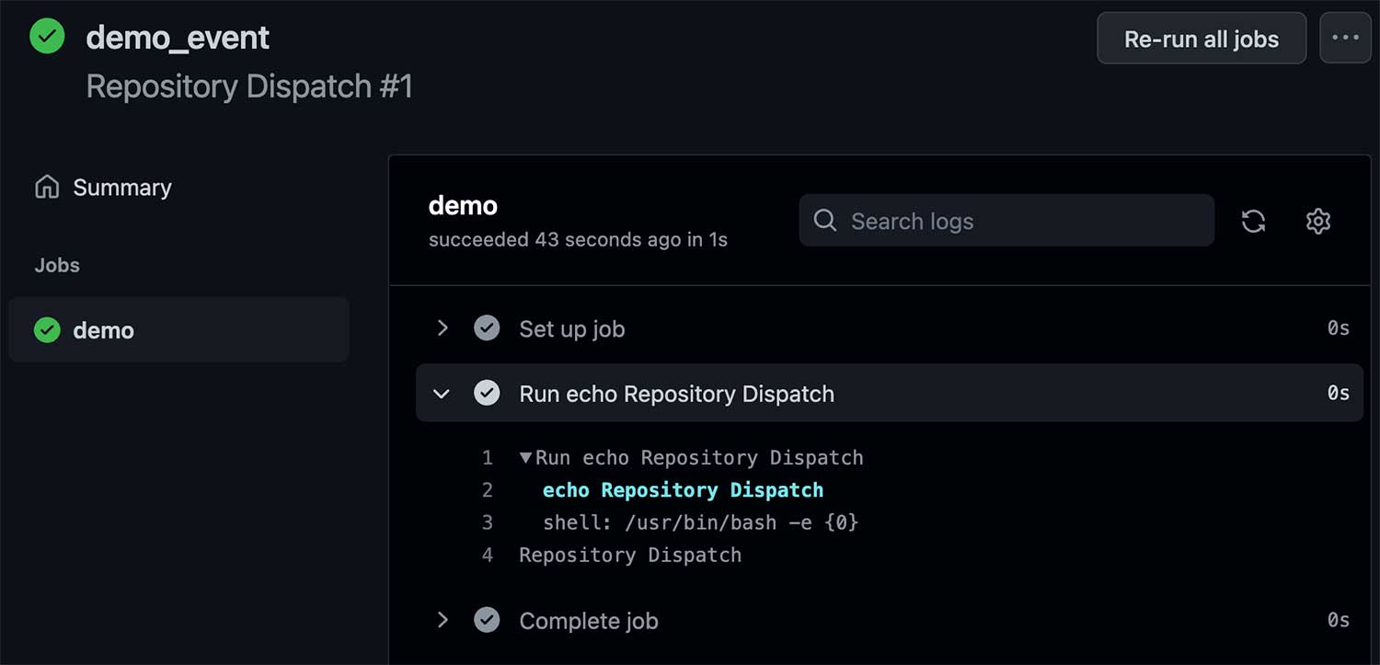Click the 0s duration of Set up job
Viewport: 1380px width, 665px height.
[x=1339, y=328]
